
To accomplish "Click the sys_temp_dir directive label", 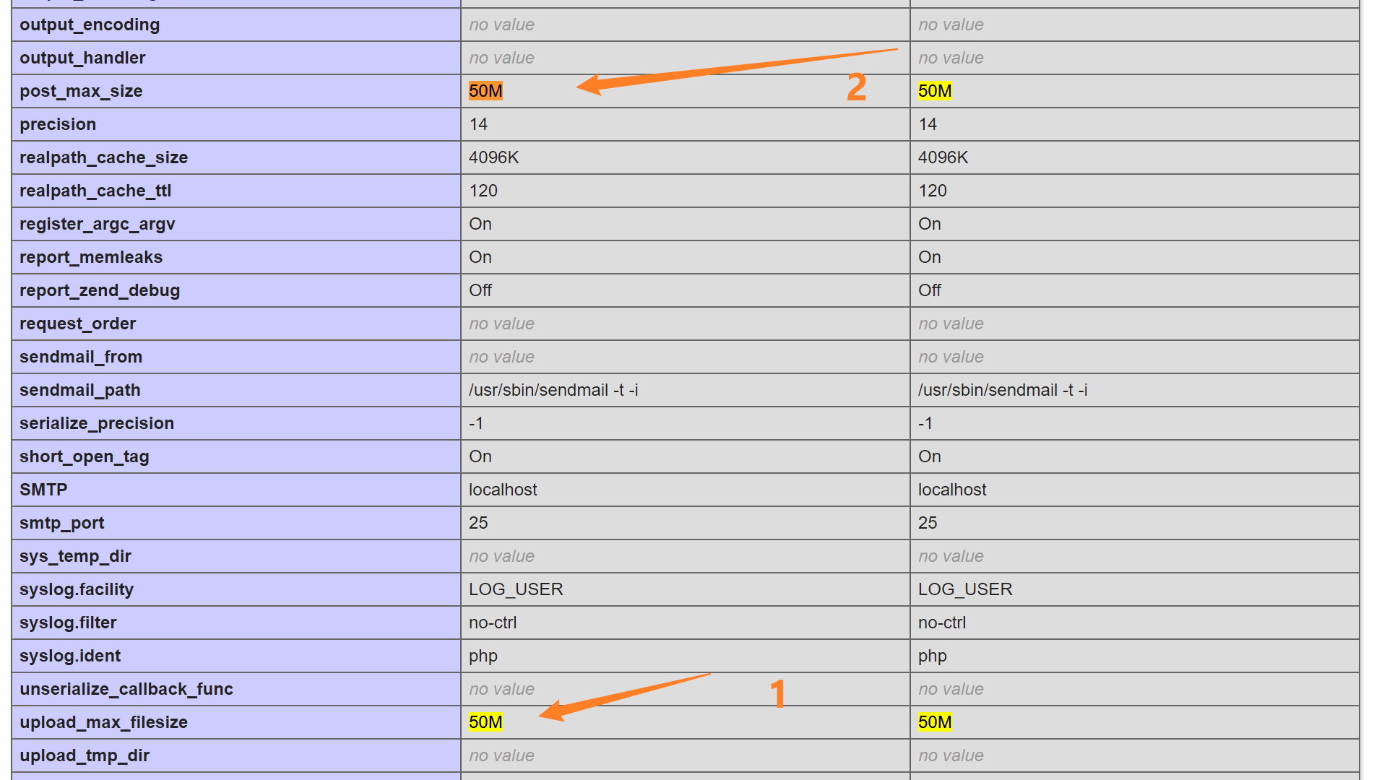I will click(x=75, y=556).
